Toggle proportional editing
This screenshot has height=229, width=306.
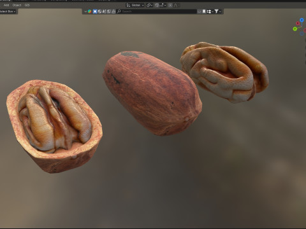tap(170, 5)
